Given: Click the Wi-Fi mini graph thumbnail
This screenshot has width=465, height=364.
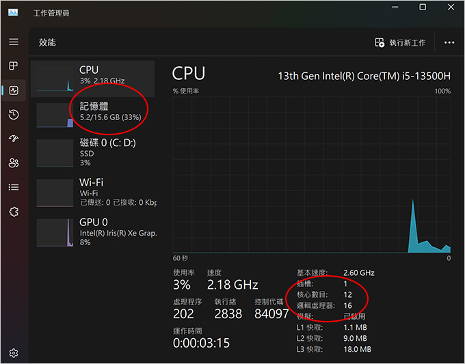Looking at the screenshot, I should coord(55,193).
